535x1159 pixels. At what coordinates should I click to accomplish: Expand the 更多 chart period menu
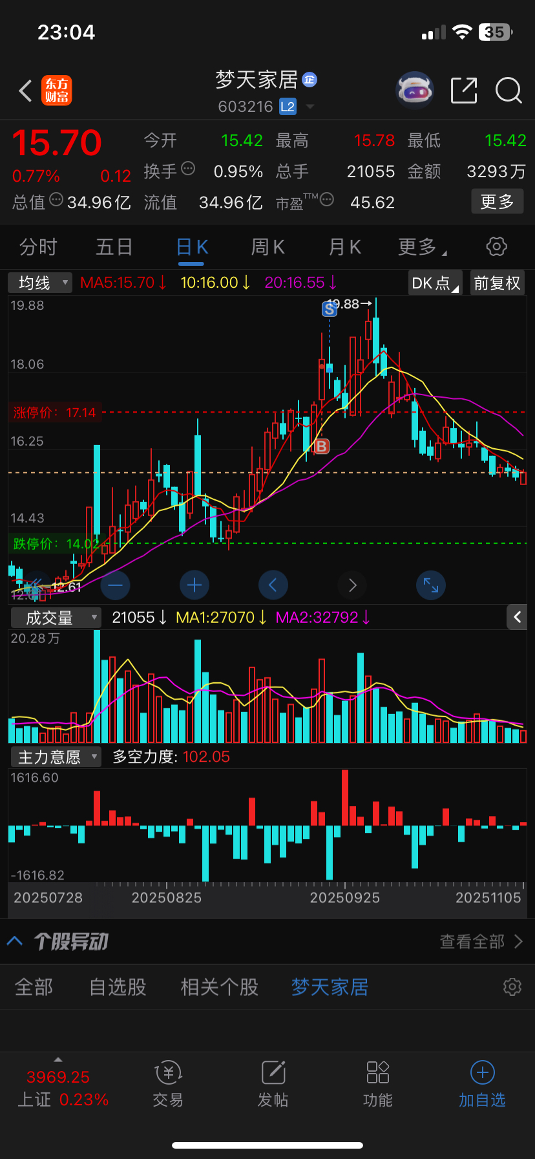(x=423, y=246)
